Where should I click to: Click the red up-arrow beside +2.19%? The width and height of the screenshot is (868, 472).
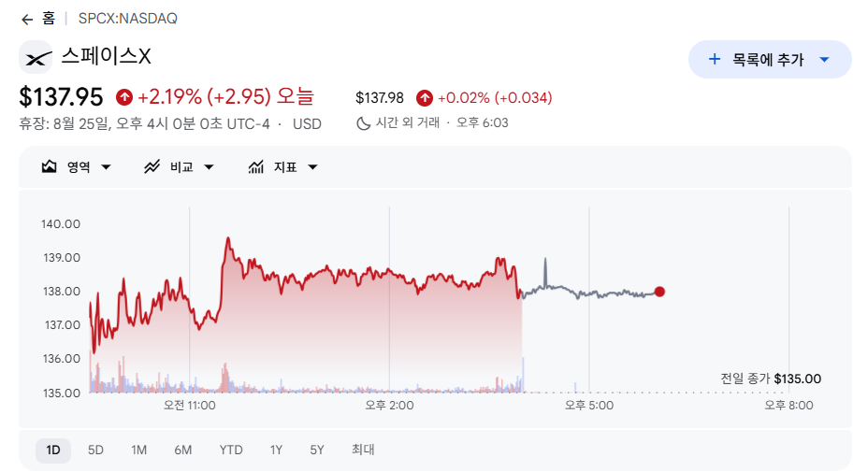(x=124, y=97)
